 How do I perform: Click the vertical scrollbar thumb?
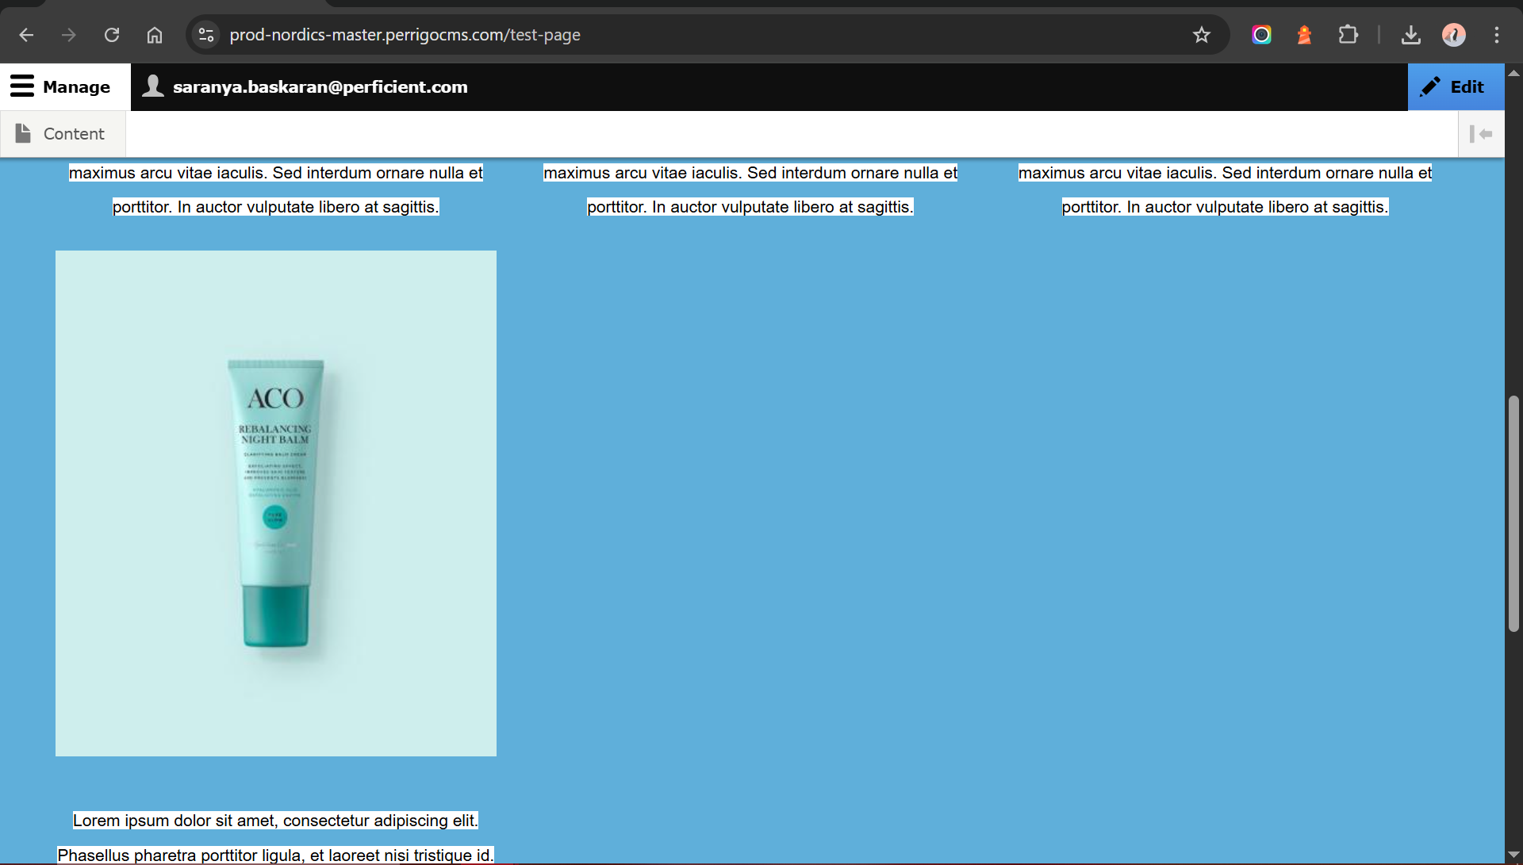coord(1513,513)
